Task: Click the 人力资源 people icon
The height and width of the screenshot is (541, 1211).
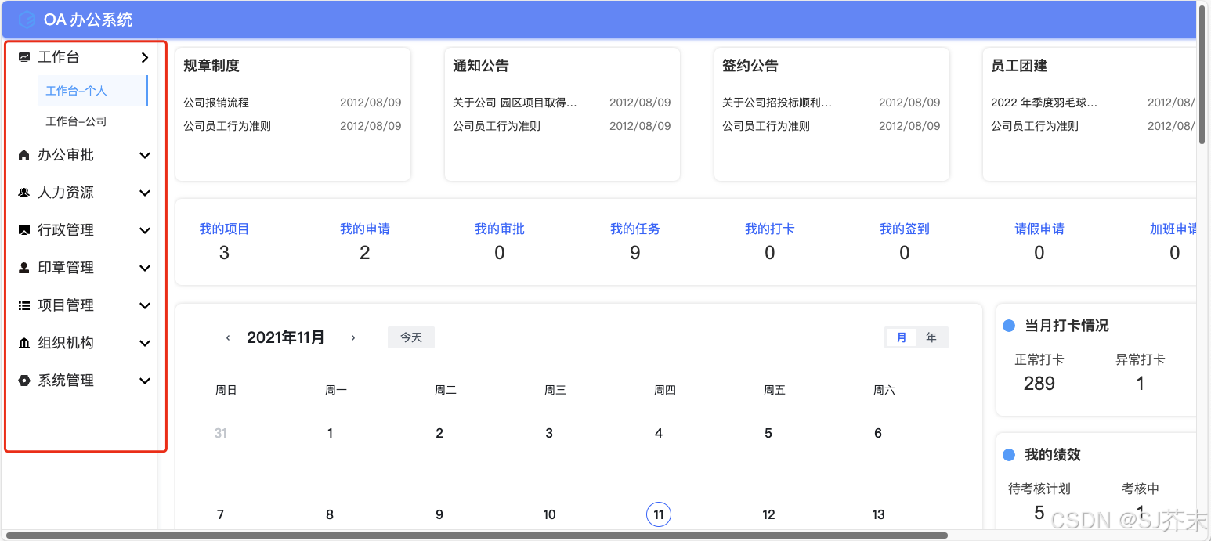Action: pos(24,193)
